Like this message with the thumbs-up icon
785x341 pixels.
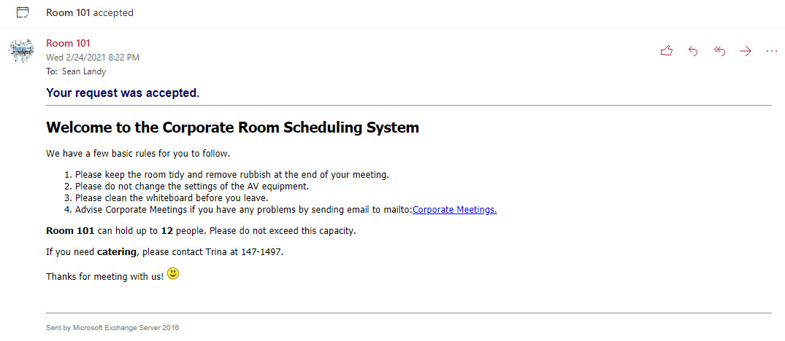(666, 51)
